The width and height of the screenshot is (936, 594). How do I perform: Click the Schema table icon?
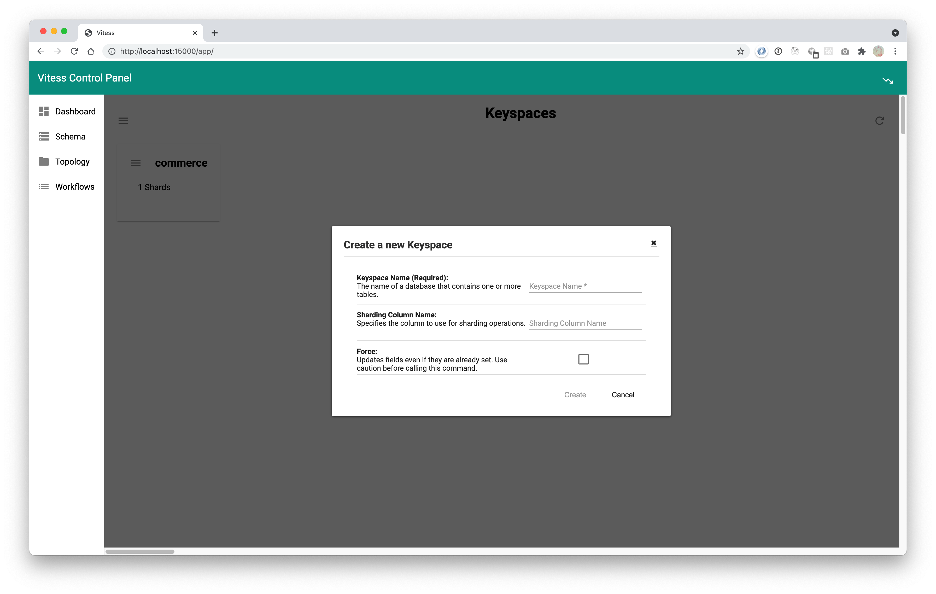44,136
